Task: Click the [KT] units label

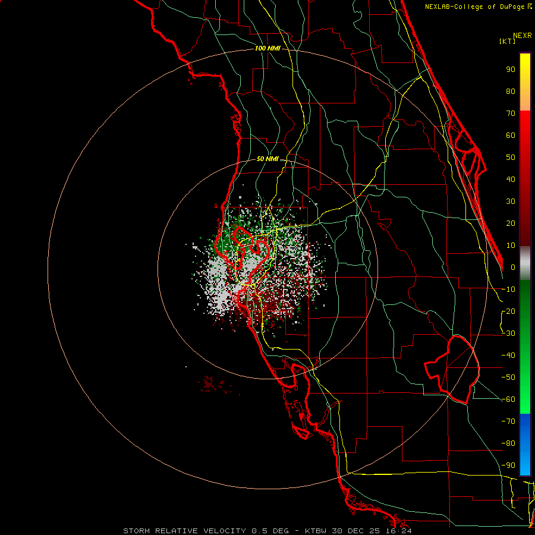Action: point(508,41)
